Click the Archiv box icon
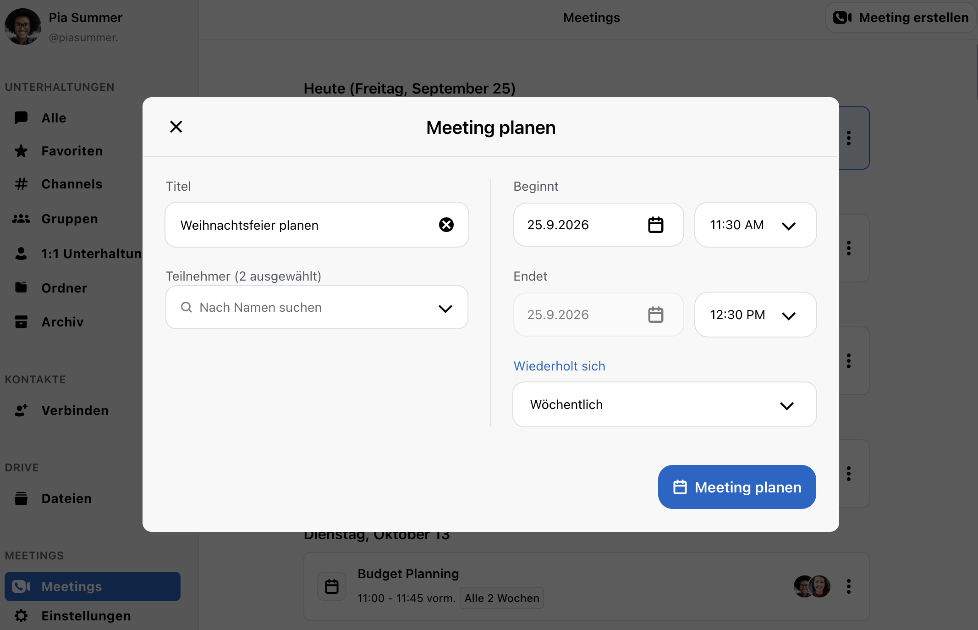The width and height of the screenshot is (978, 630). coord(21,322)
